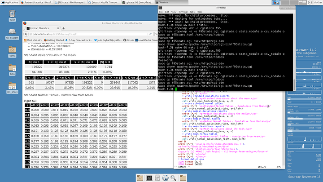Viewport: 323px width, 182px height.
Task: Select second workspace in the workspace switcher
Action: coord(285,2)
